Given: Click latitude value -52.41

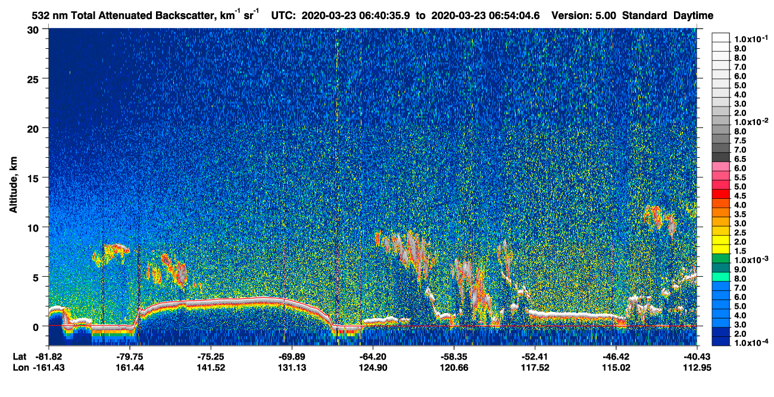Looking at the screenshot, I should (535, 357).
